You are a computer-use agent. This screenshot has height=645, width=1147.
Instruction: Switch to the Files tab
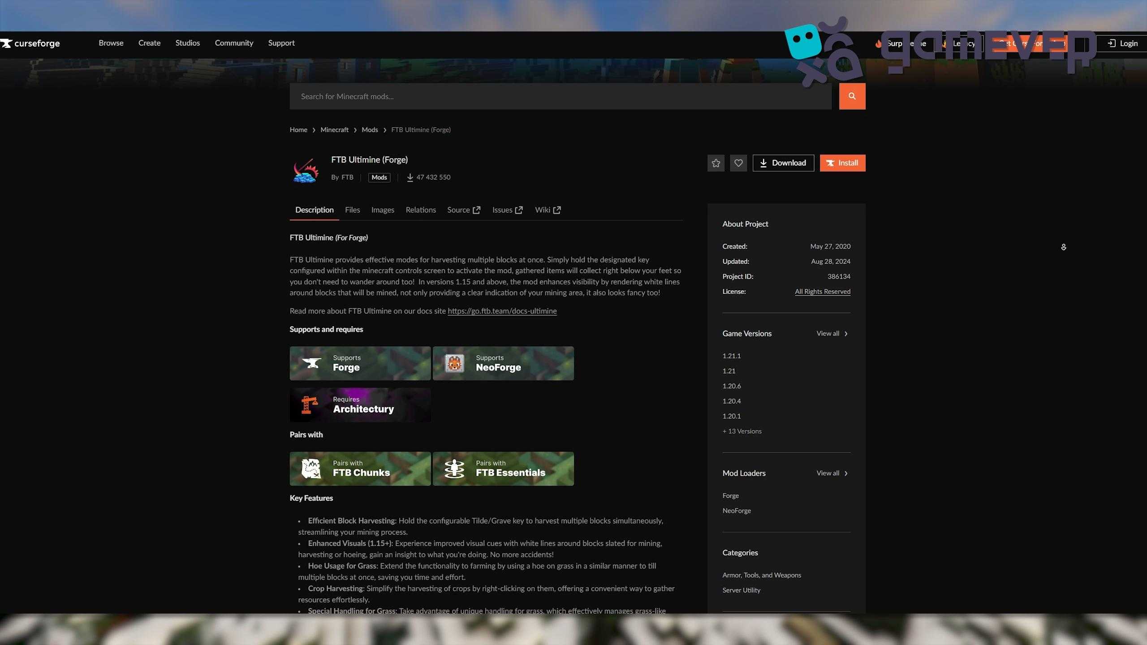coord(352,210)
